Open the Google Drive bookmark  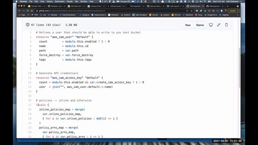(210, 15)
